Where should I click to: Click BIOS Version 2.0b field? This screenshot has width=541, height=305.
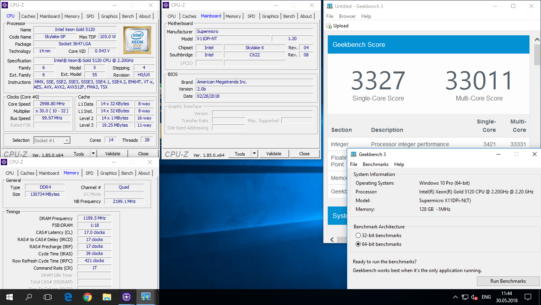click(255, 89)
